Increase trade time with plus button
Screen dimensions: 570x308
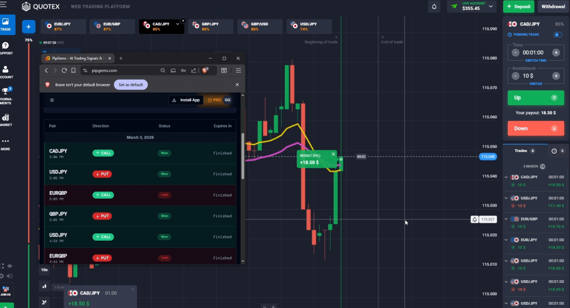pos(556,53)
